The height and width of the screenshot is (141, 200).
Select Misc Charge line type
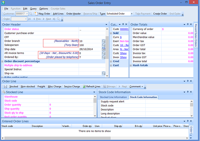pos(55,87)
